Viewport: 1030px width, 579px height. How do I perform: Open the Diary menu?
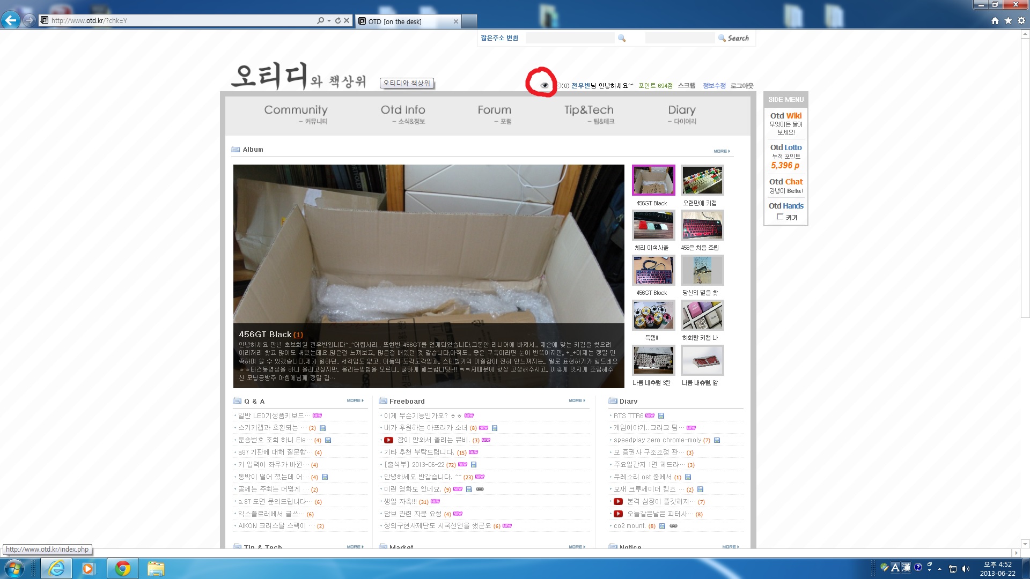coord(682,114)
